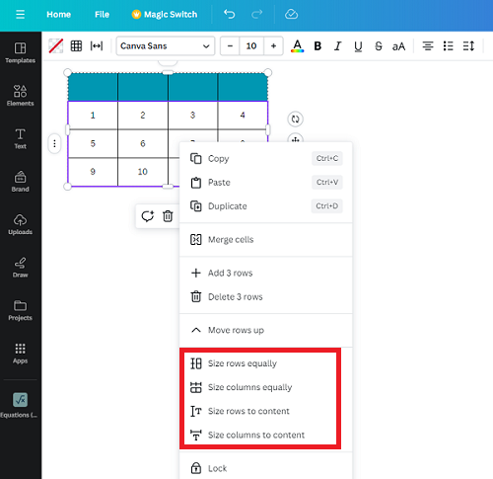Click table cell containing 10
This screenshot has width=493, height=479.
coord(143,172)
